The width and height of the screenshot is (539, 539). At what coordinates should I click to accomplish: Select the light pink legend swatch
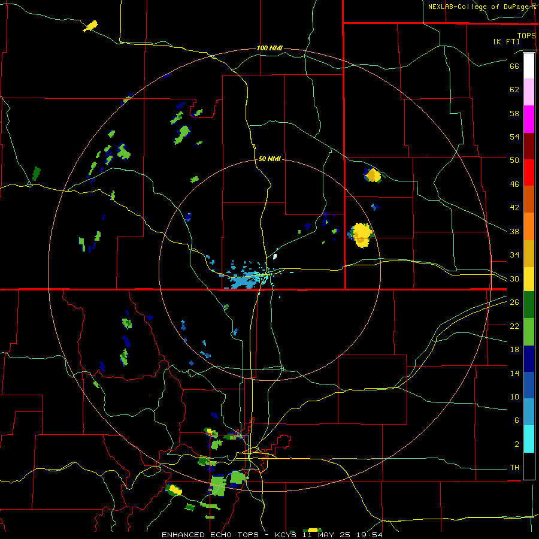coord(529,92)
